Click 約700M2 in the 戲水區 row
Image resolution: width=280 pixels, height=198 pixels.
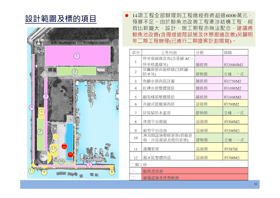pos(232,158)
